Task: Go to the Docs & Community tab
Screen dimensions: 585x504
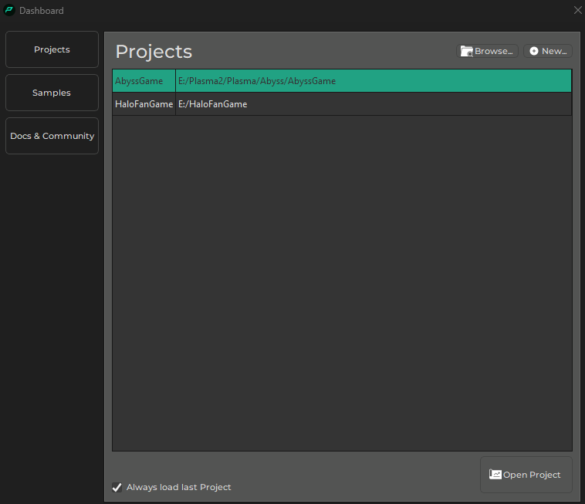Action: point(52,136)
